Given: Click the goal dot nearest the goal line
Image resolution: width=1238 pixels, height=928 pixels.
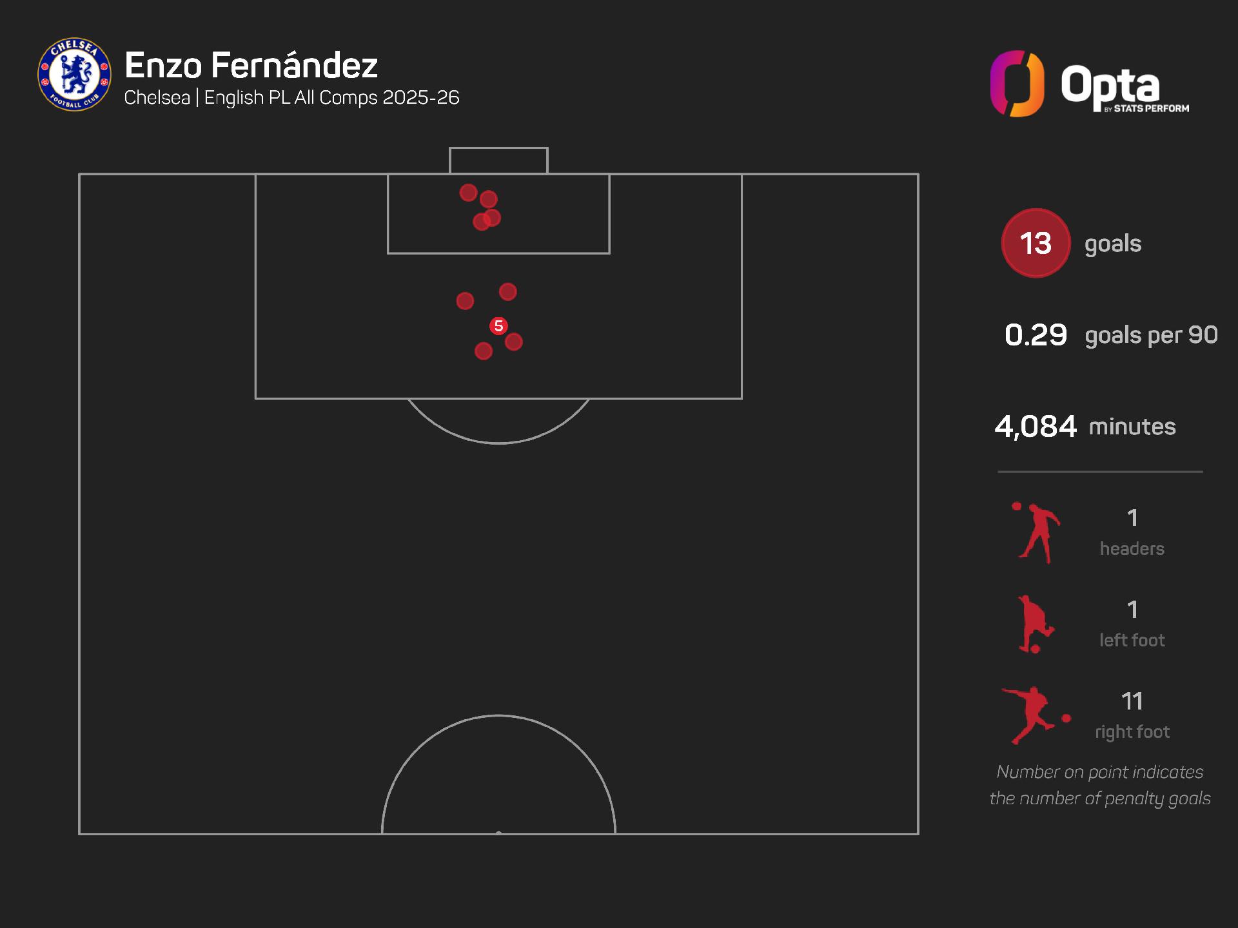Looking at the screenshot, I should pos(468,193).
